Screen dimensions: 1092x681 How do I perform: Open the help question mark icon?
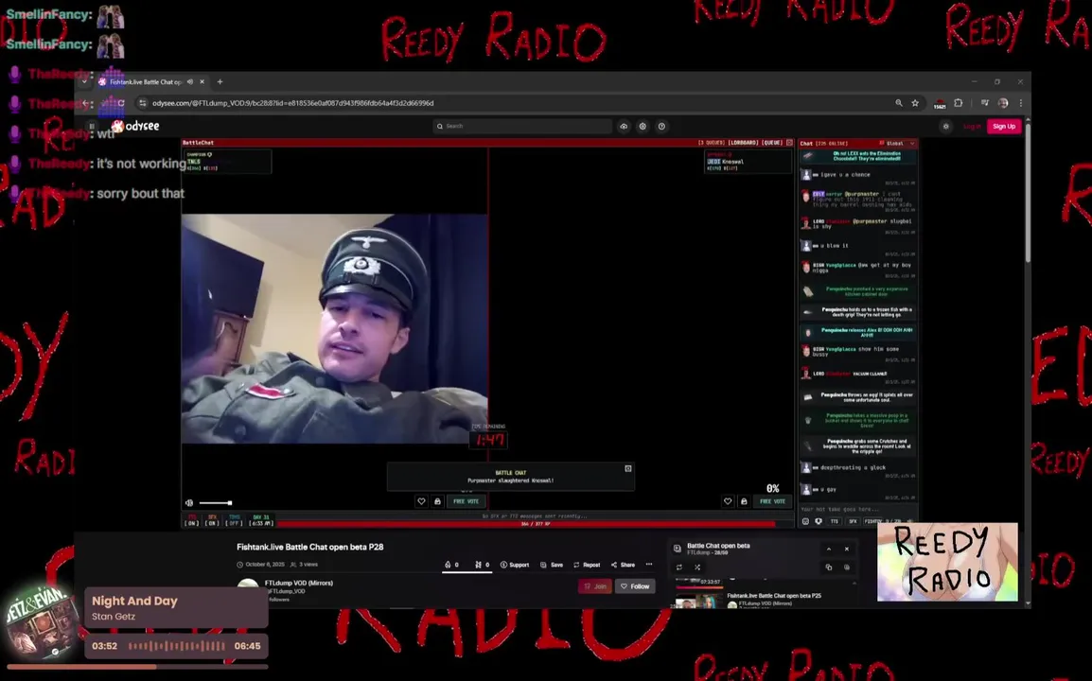tap(661, 126)
